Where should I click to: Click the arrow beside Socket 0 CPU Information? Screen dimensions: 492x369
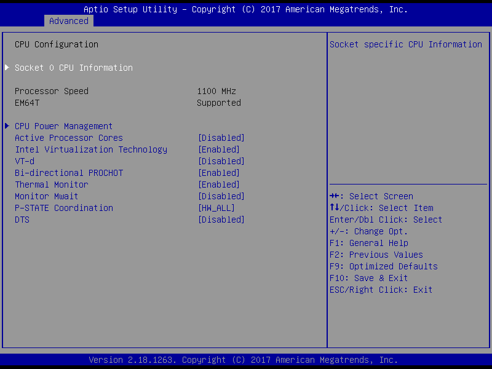[x=7, y=68]
